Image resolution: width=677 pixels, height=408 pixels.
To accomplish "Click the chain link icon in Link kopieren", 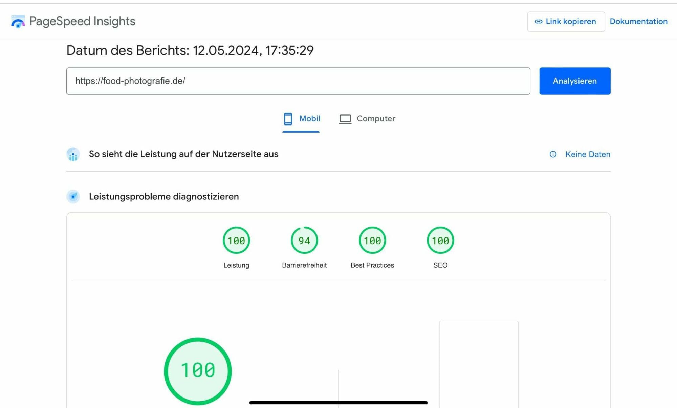I will [538, 22].
